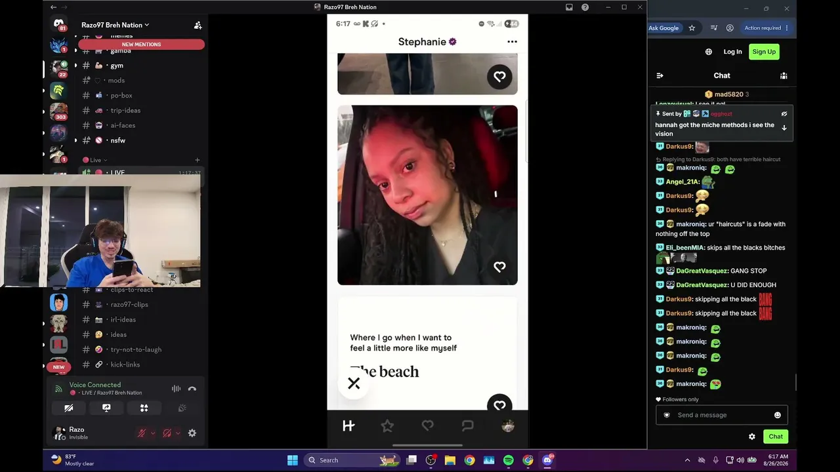The width and height of the screenshot is (840, 472).
Task: Like the cropped top photo with heart
Action: point(499,77)
